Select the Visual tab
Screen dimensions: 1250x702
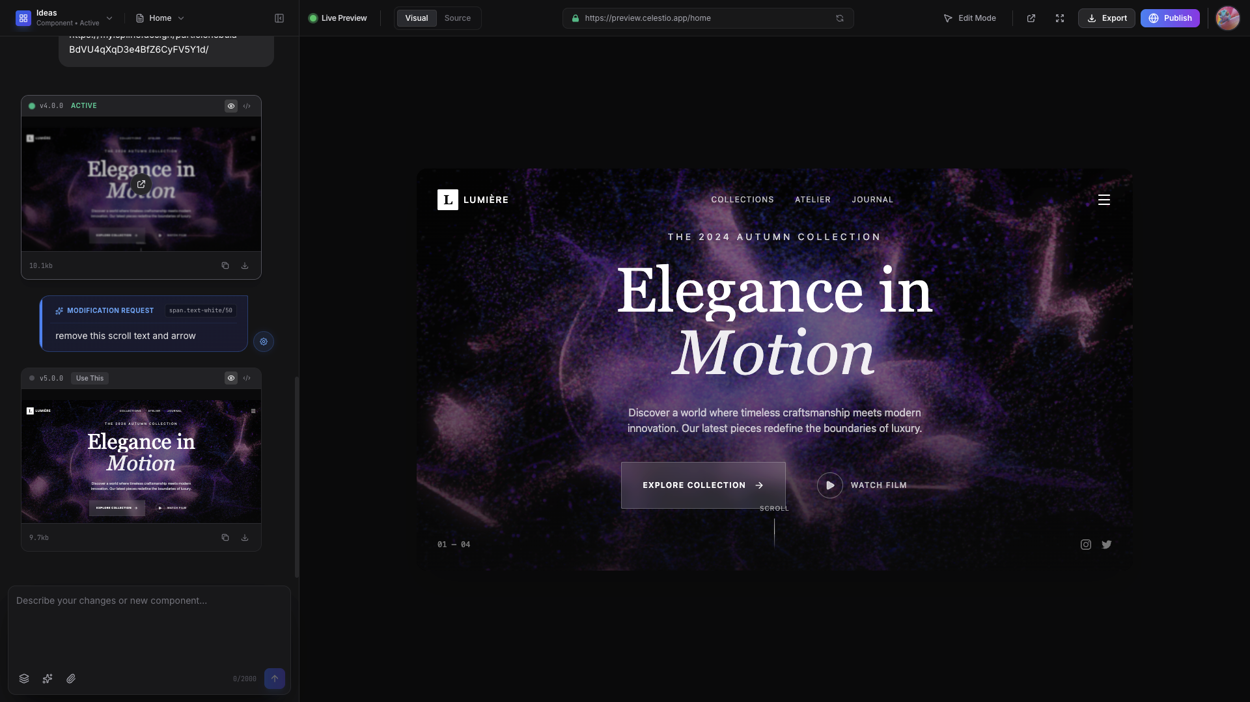point(417,18)
